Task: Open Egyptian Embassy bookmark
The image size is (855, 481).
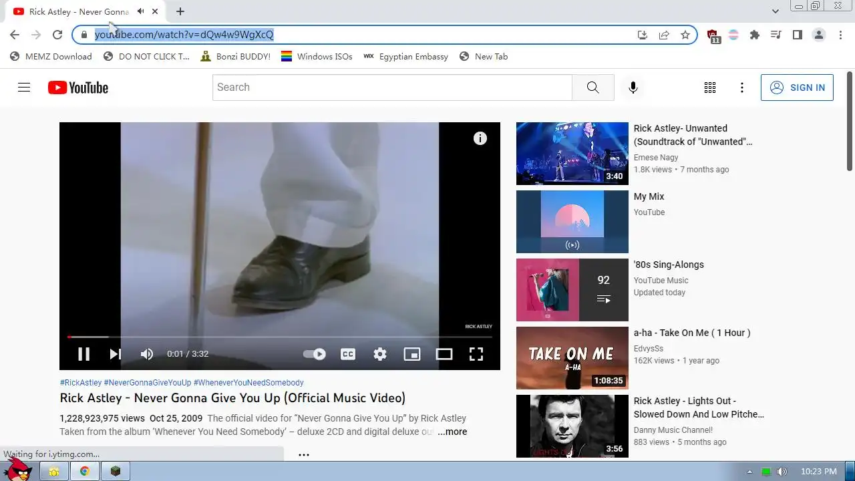Action: coord(405,57)
